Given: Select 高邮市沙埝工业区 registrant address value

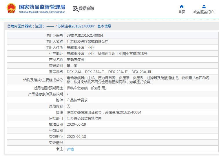Looking at the screenshot, I should (81, 48).
